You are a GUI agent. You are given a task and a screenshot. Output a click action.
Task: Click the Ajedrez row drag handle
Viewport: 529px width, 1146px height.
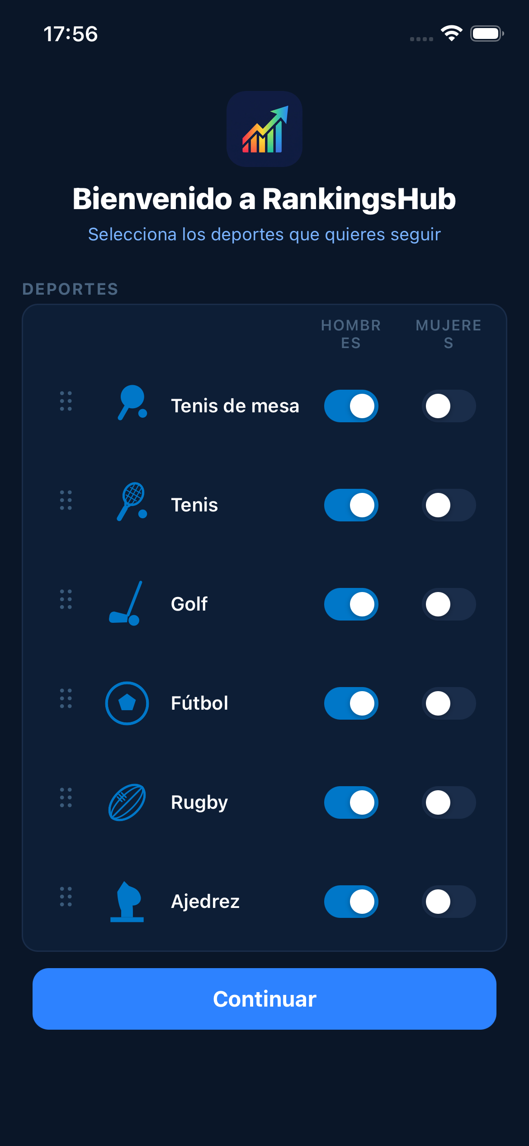pyautogui.click(x=66, y=897)
